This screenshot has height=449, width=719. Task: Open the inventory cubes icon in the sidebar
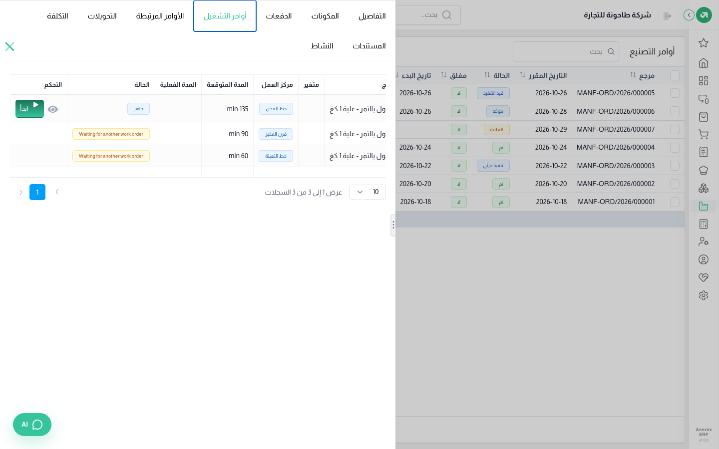[704, 188]
